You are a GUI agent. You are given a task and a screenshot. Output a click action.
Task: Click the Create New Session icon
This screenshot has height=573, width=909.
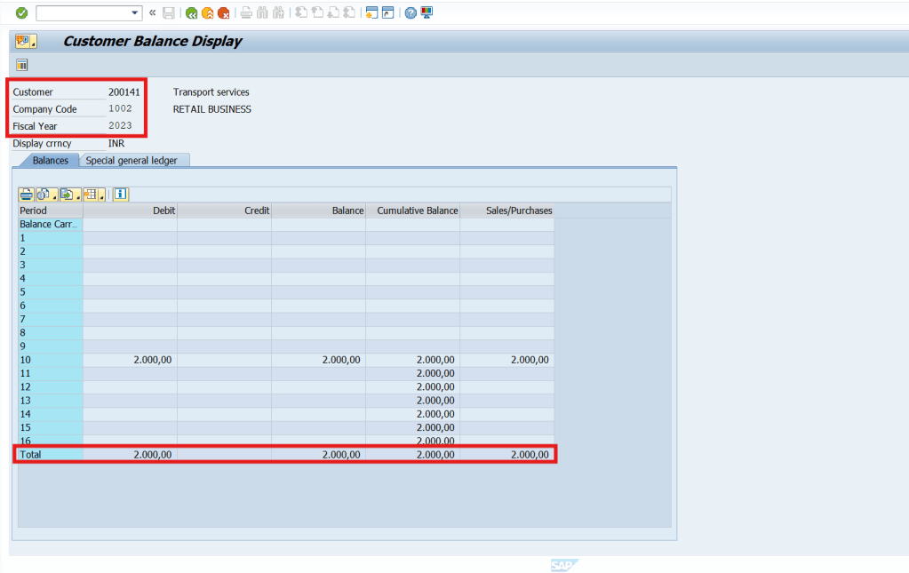[372, 12]
